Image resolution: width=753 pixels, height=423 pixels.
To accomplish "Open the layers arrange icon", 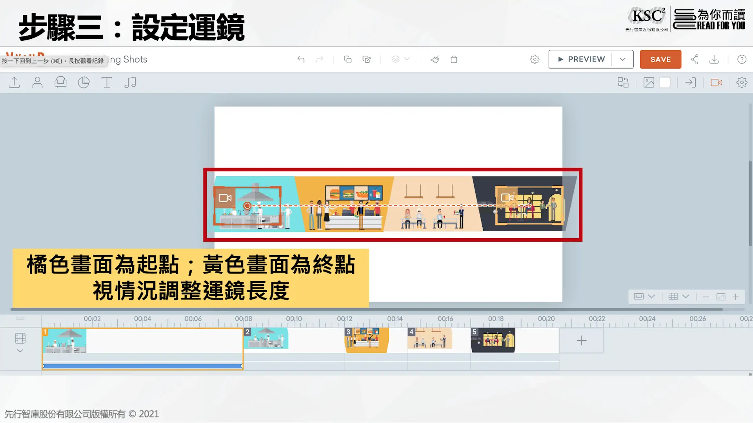I will [395, 59].
